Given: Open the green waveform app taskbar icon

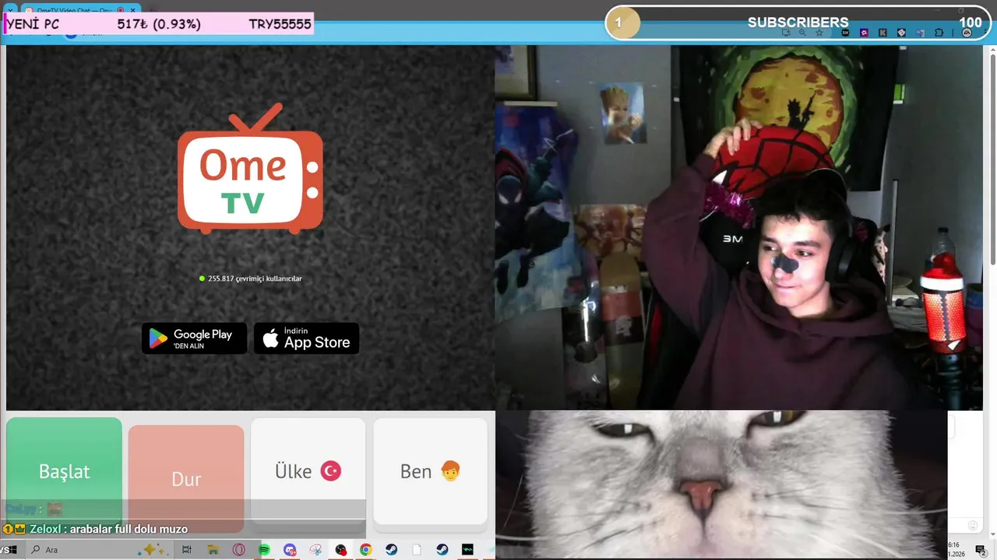Looking at the screenshot, I should pos(467,550).
